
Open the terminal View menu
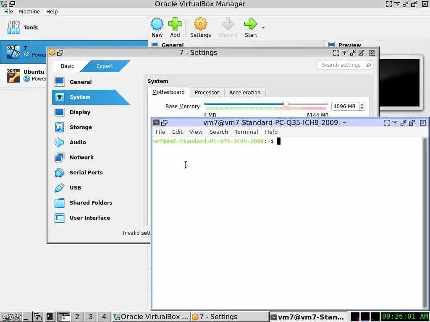click(x=196, y=132)
